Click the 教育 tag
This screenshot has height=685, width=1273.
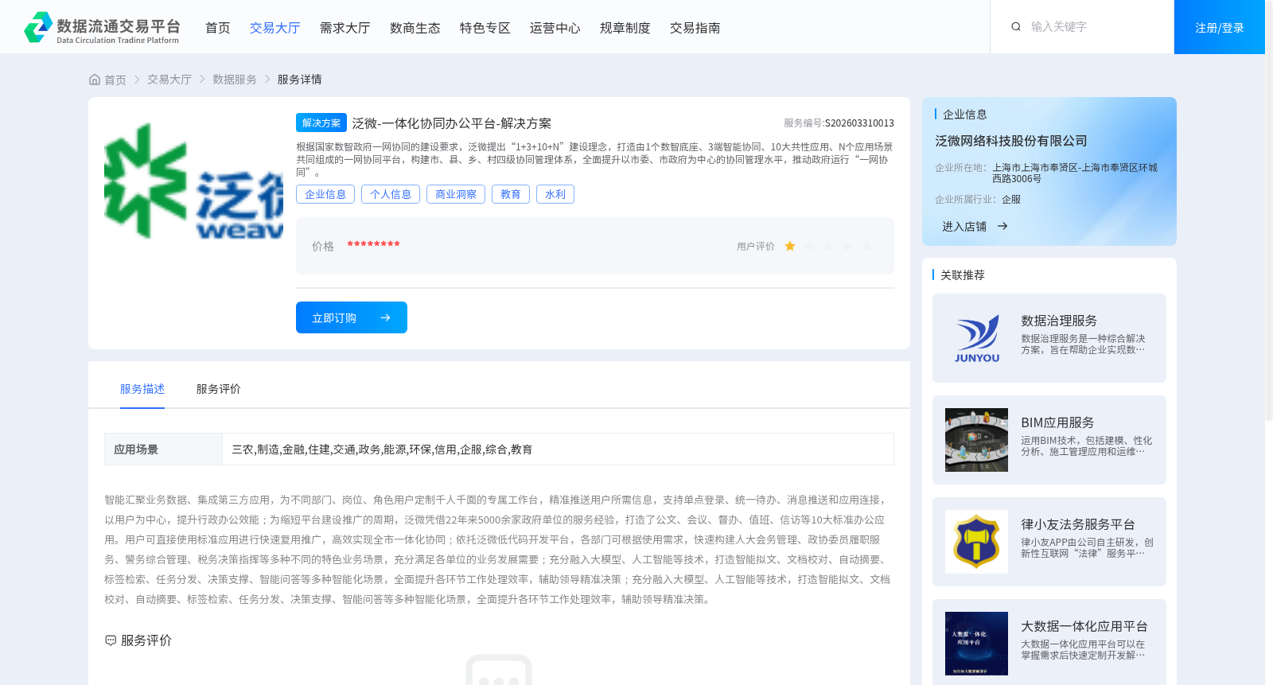511,194
